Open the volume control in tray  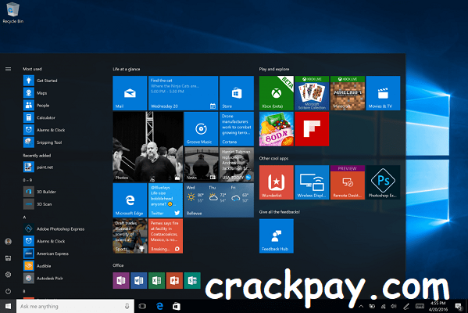[x=394, y=306]
